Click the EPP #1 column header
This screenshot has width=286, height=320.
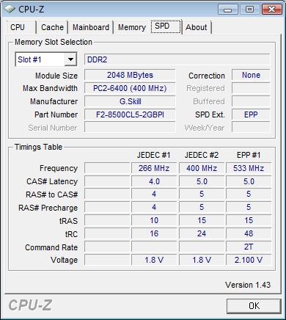[x=249, y=155]
